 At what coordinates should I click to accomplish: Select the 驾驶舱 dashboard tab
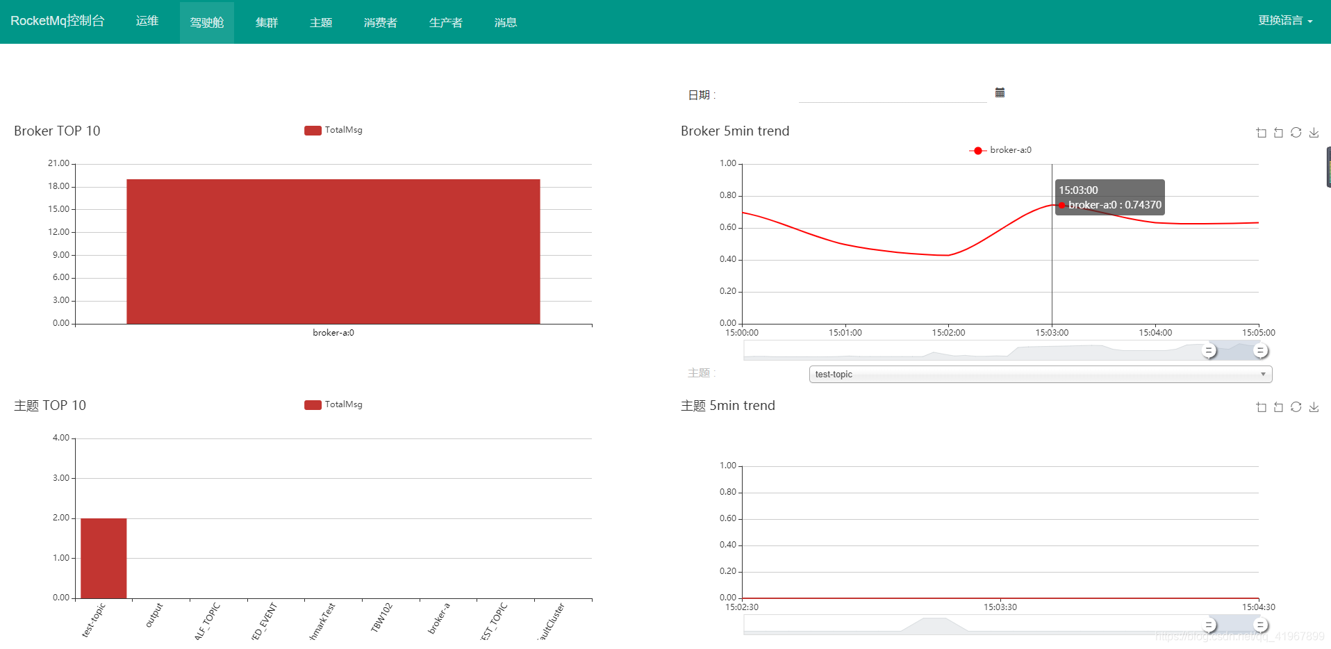207,22
